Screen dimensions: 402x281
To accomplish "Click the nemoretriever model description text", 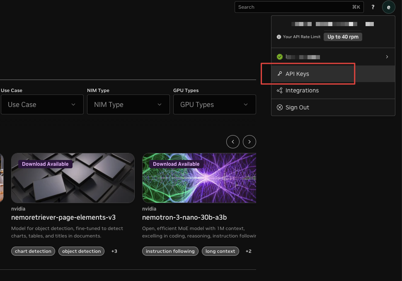I will (x=67, y=232).
